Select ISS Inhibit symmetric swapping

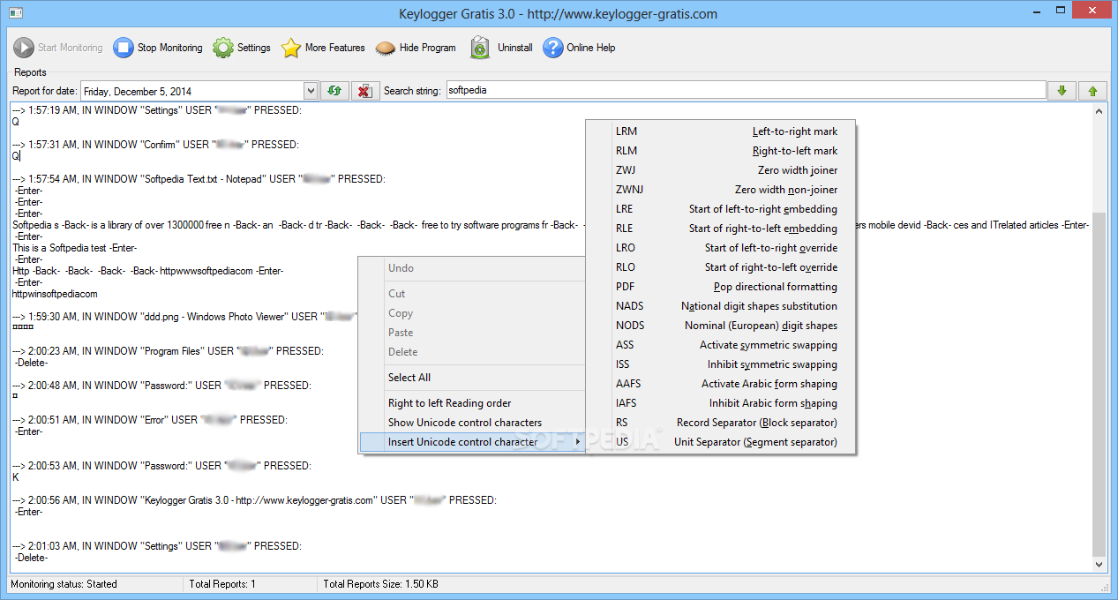[721, 364]
